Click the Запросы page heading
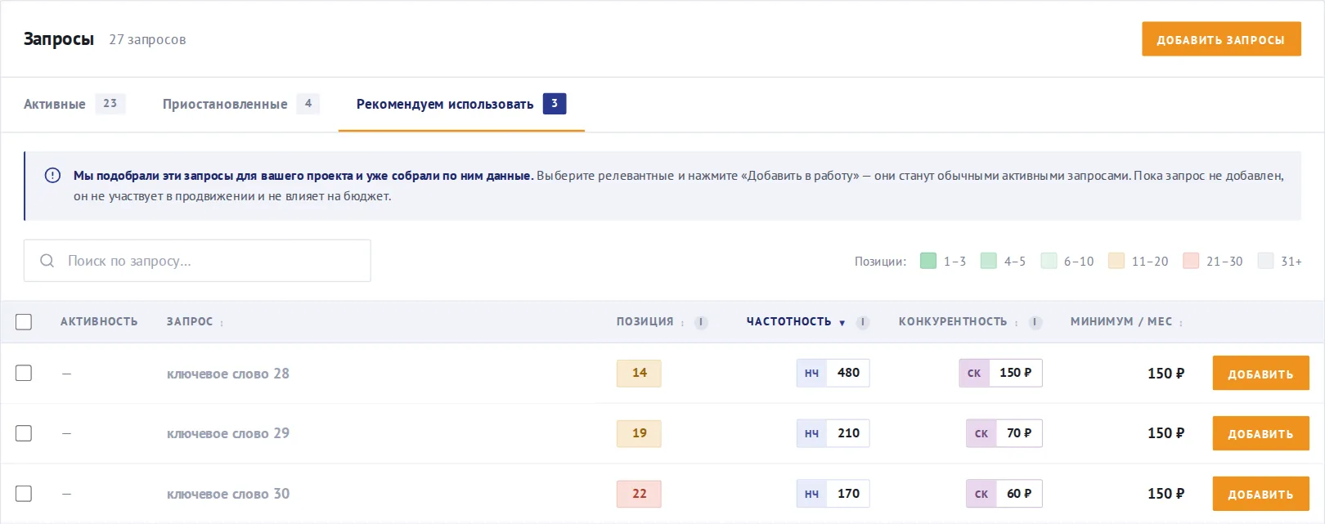 point(59,39)
